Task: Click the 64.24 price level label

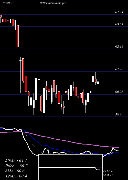Action: pos(119,12)
